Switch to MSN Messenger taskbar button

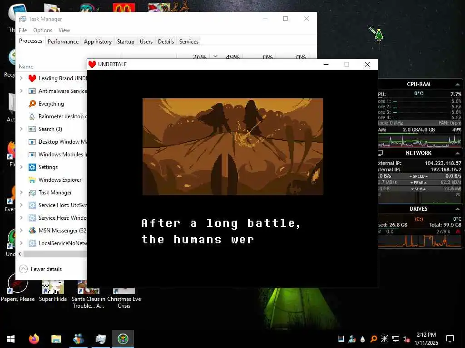coord(78,339)
